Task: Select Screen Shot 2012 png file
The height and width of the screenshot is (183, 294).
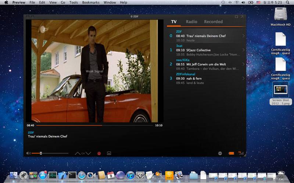Action: 280,93
